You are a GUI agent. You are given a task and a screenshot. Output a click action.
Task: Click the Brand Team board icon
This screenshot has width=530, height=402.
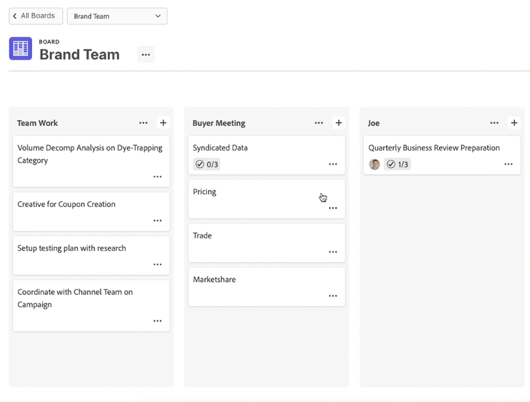pyautogui.click(x=21, y=49)
